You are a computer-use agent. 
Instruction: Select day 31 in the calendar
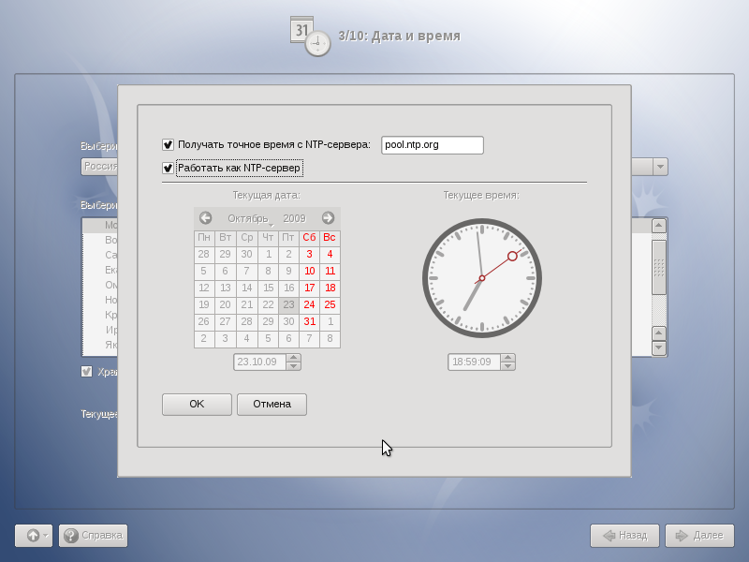[x=309, y=321]
